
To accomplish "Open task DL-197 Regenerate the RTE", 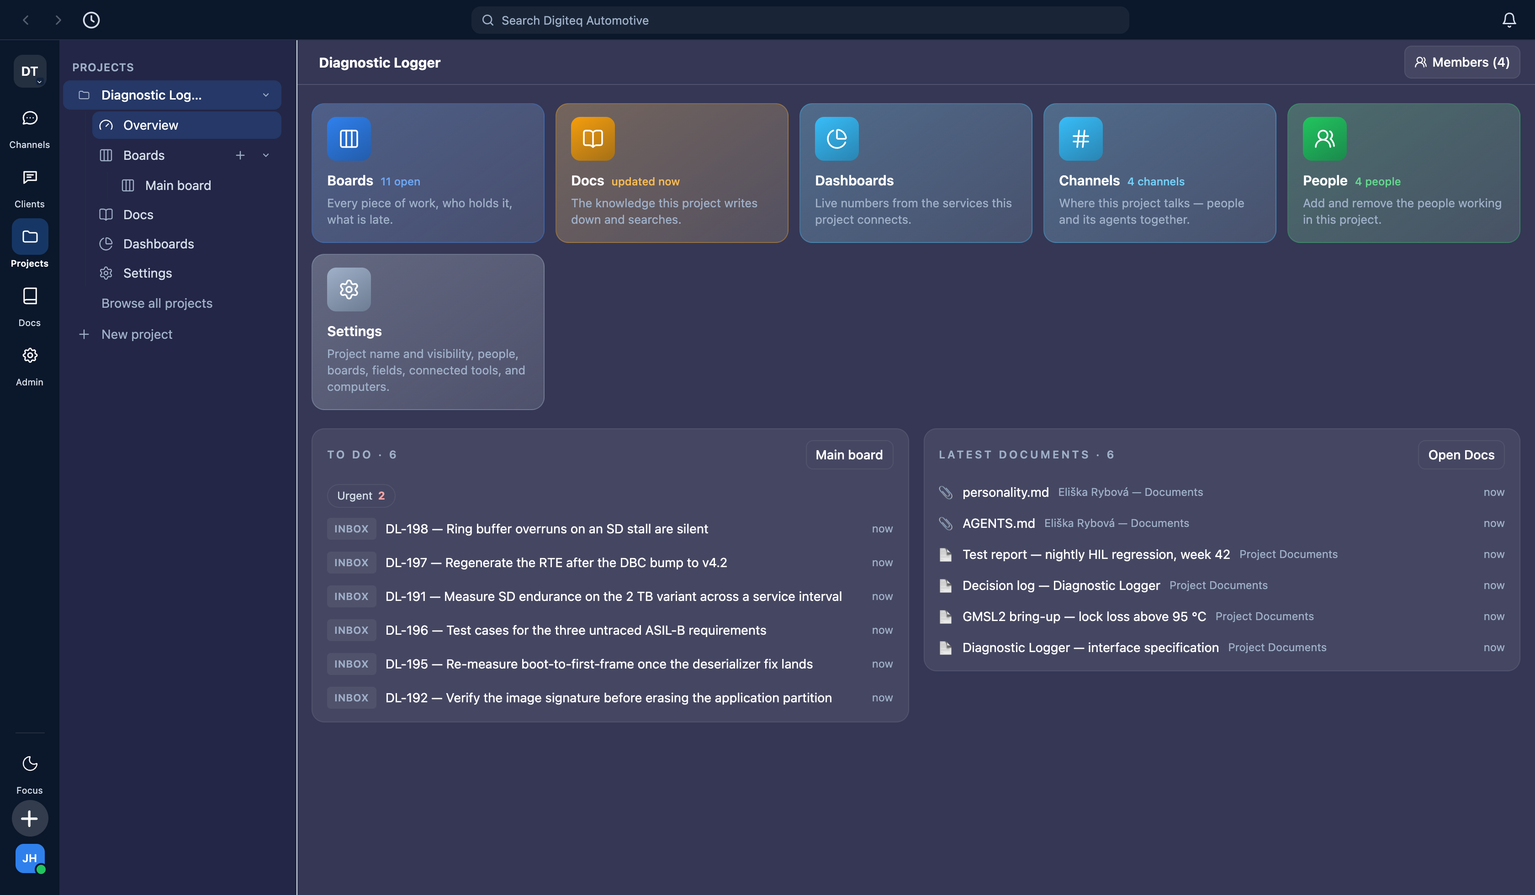I will click(x=610, y=563).
